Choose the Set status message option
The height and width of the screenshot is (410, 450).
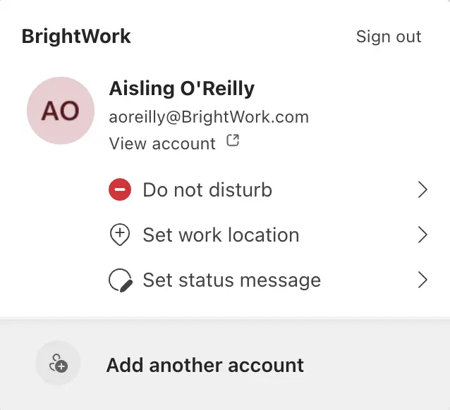231,280
